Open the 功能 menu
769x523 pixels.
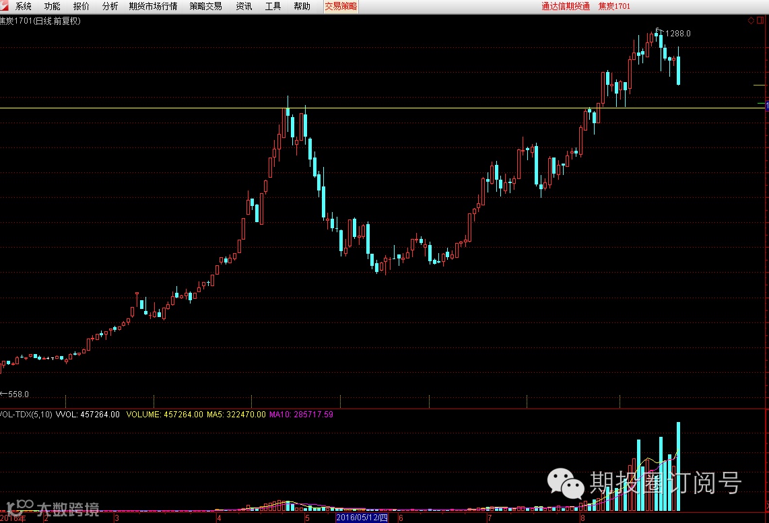click(x=52, y=6)
